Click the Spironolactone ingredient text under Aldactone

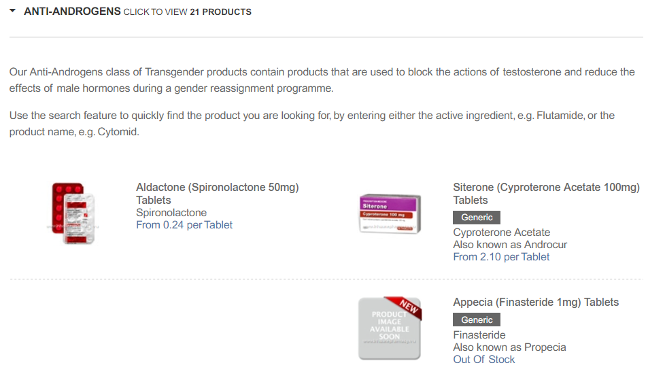point(171,213)
